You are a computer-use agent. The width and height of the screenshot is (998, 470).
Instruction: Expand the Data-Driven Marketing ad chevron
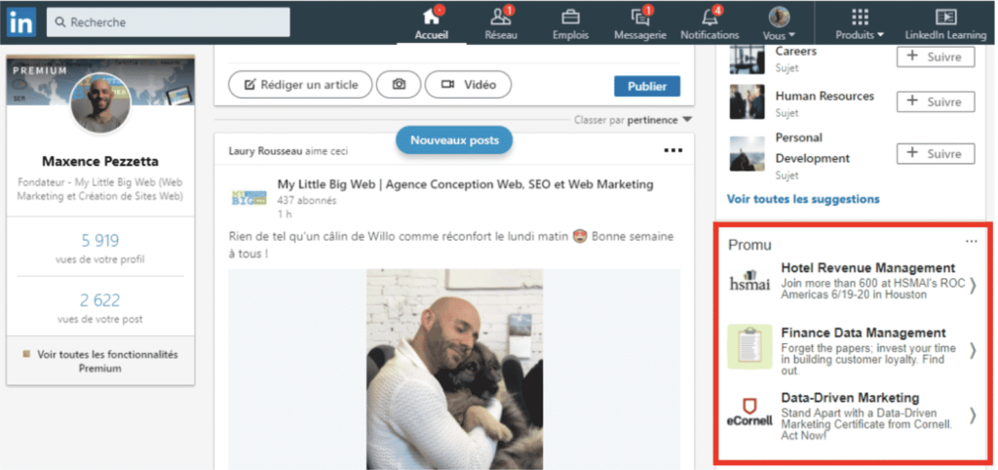click(973, 415)
